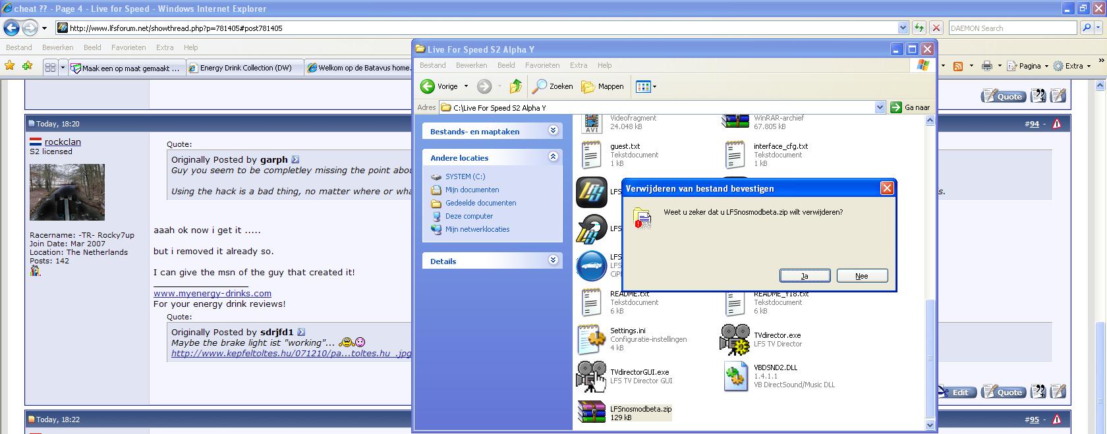The width and height of the screenshot is (1107, 434).
Task: Select the Settings.ini file icon
Action: click(591, 339)
